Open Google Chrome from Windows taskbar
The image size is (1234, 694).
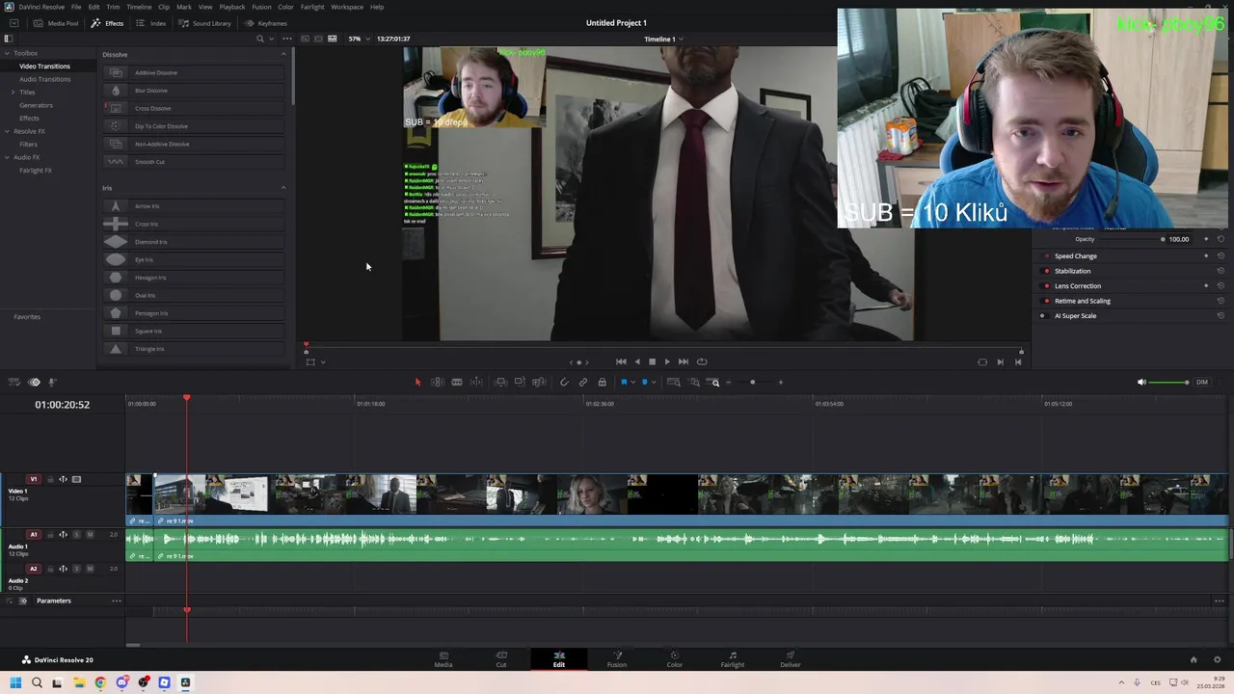click(100, 682)
